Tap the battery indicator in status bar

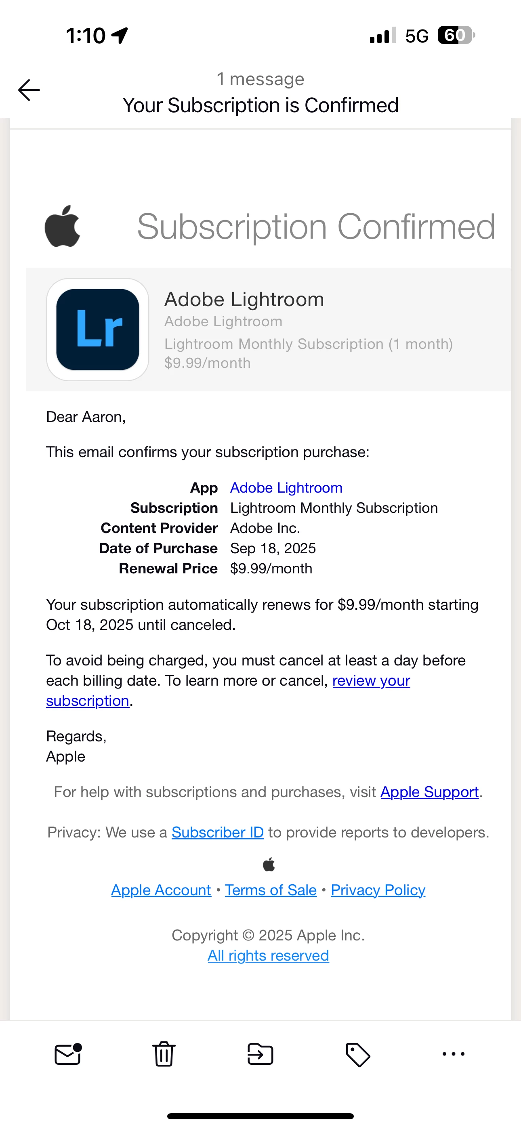(x=456, y=35)
